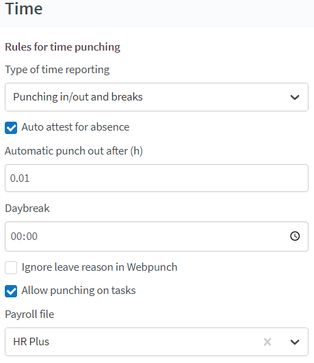Clear the HR Plus payroll file selection

pyautogui.click(x=267, y=342)
